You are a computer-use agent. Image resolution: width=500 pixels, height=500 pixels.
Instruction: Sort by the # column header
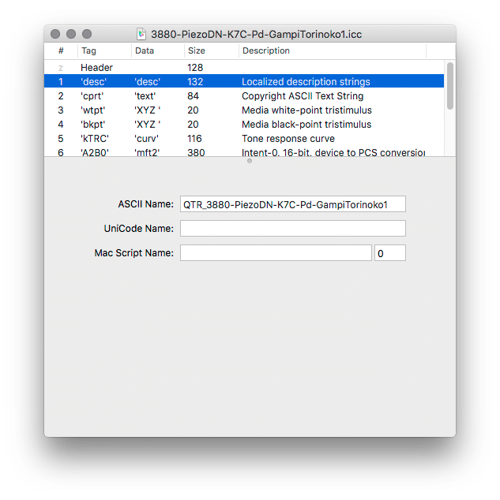(61, 50)
